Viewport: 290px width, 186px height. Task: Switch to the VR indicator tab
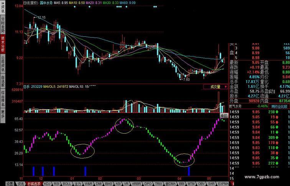126,184
